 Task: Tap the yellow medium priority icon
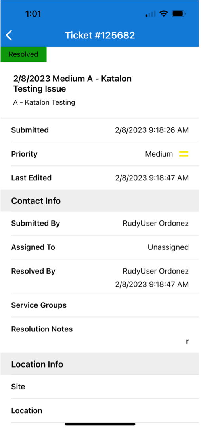[x=184, y=154]
